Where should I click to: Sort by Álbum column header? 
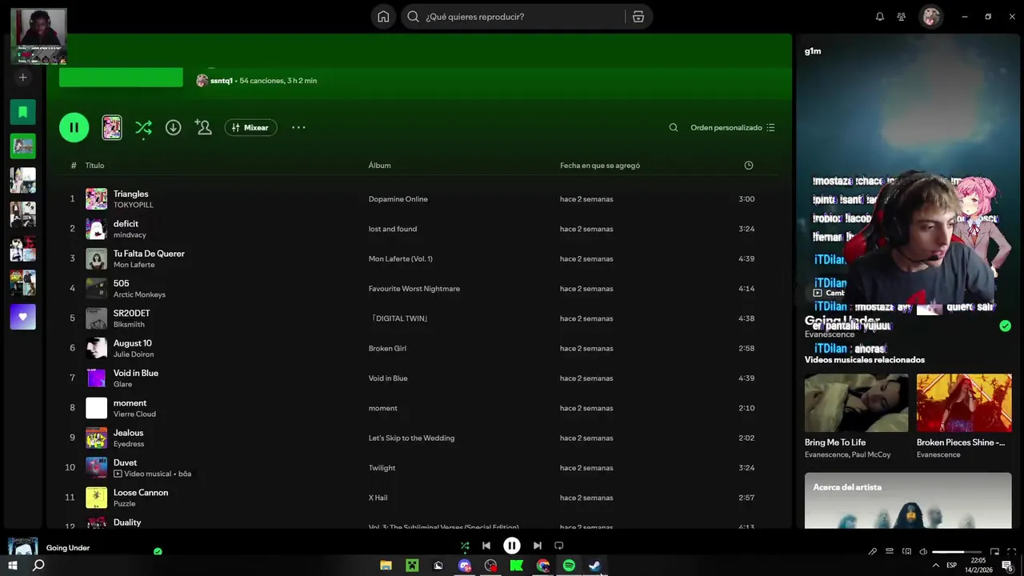[379, 166]
